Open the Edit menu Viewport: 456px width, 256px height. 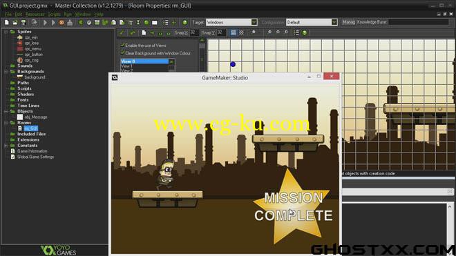coord(18,14)
